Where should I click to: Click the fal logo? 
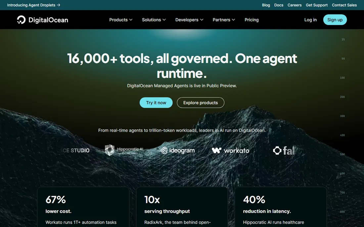tap(284, 151)
